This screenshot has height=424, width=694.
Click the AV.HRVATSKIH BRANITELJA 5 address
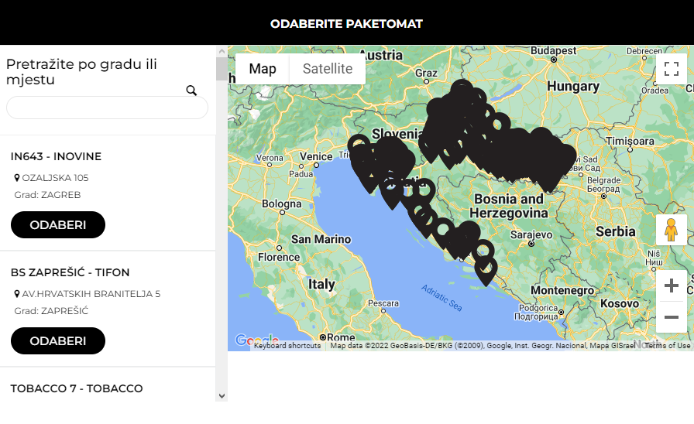click(x=91, y=294)
